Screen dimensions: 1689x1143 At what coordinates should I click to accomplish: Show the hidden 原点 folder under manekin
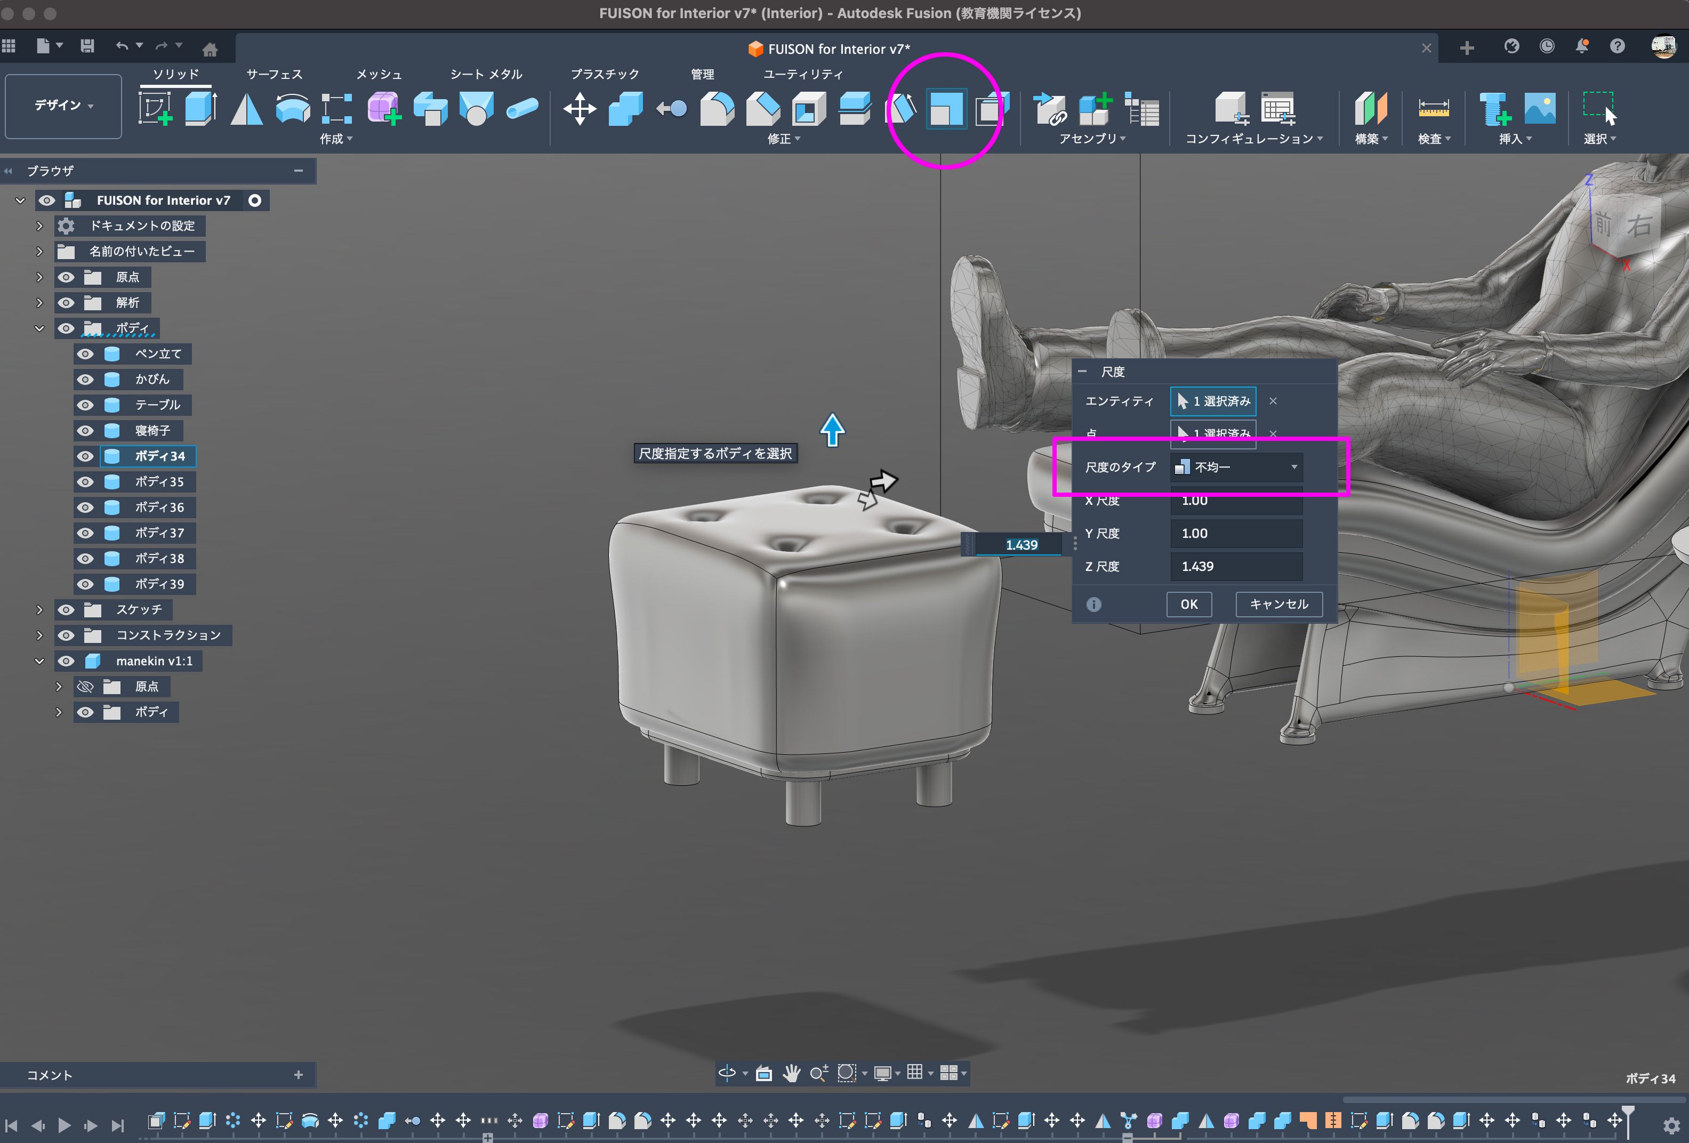[x=86, y=687]
